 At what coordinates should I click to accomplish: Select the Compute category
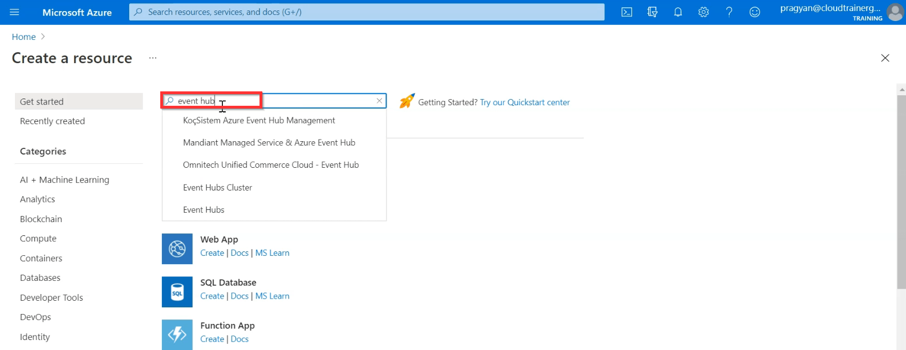tap(38, 239)
